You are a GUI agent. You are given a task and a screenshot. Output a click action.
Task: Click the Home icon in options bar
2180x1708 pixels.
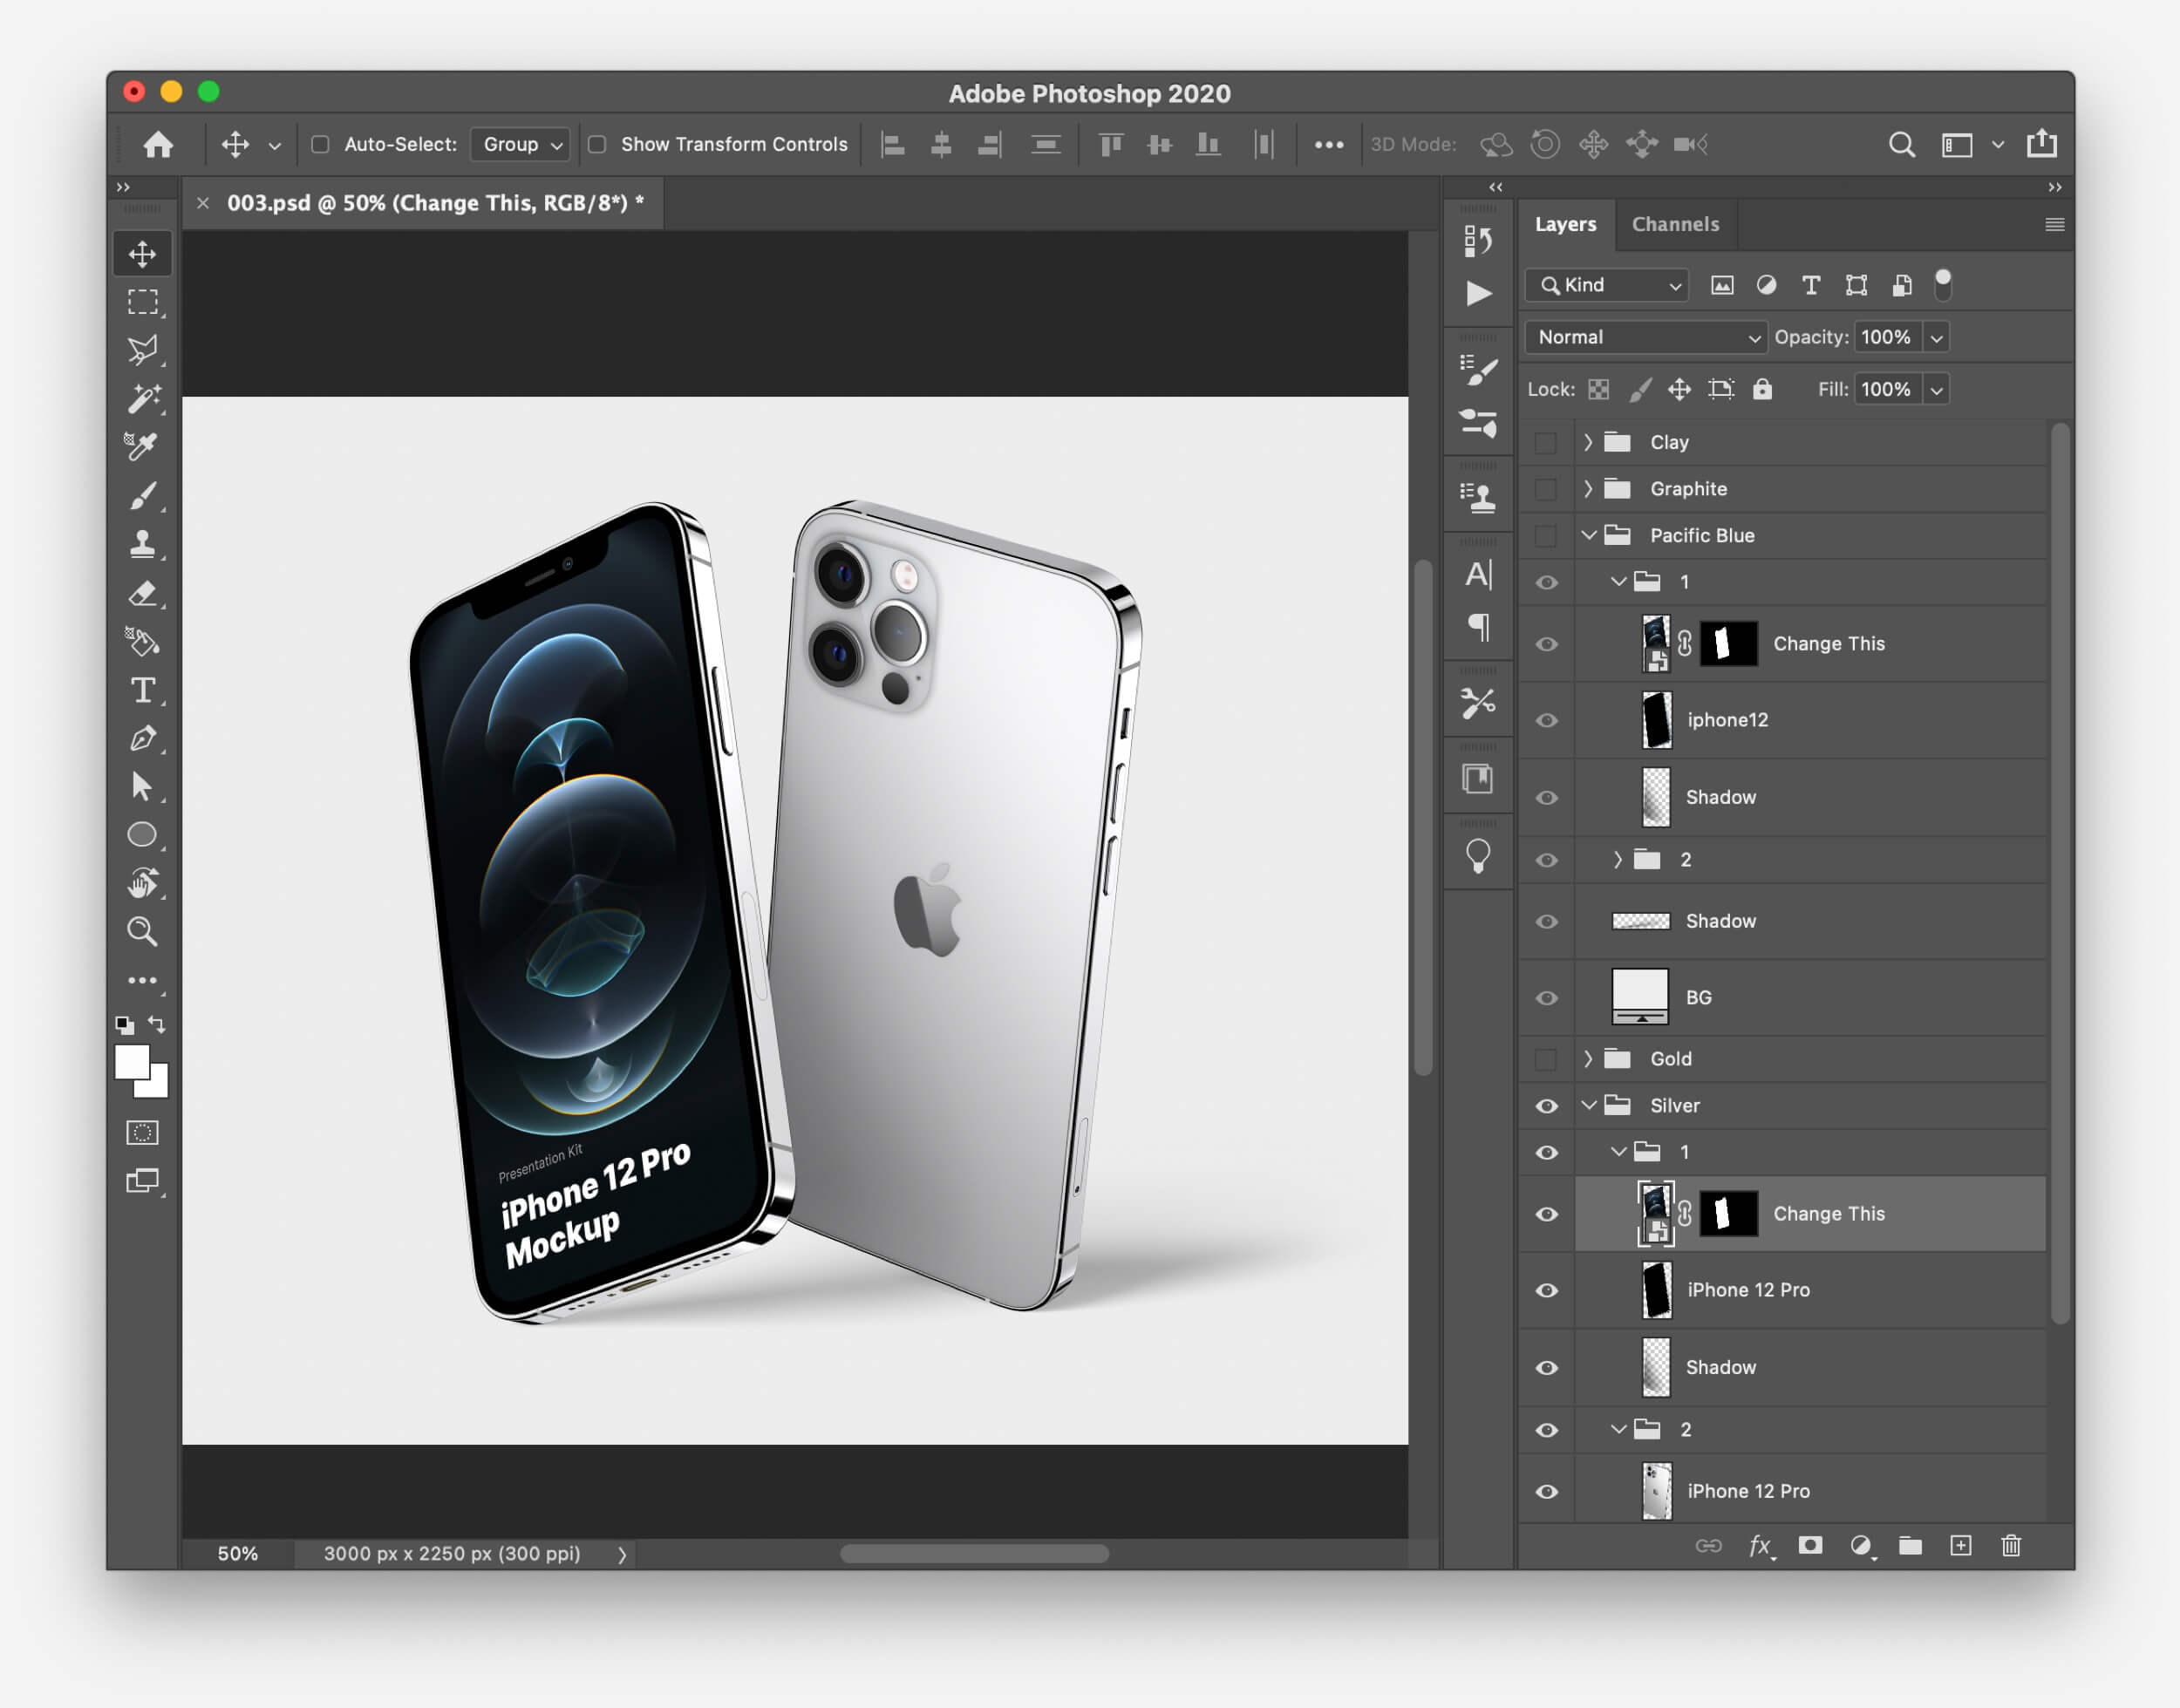pyautogui.click(x=158, y=145)
